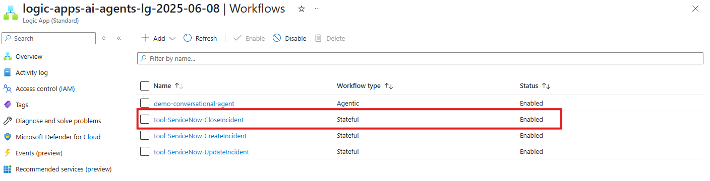Open Activity log
Image resolution: width=710 pixels, height=181 pixels.
coord(32,72)
